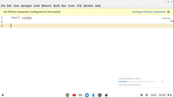Open the VCS menu
Viewport: 174px width, 98px height.
tap(79, 6)
